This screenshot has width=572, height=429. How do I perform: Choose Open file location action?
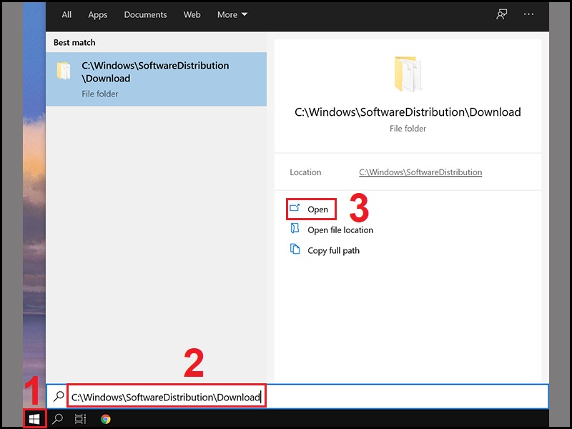tap(340, 230)
